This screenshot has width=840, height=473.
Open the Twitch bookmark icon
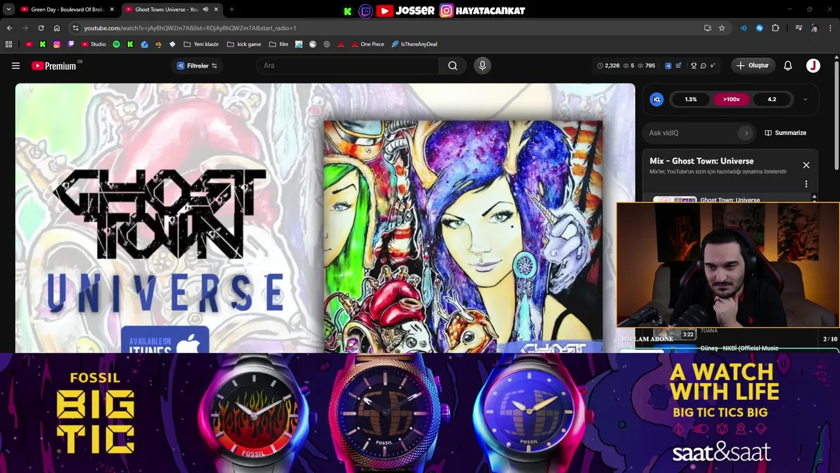pyautogui.click(x=71, y=44)
